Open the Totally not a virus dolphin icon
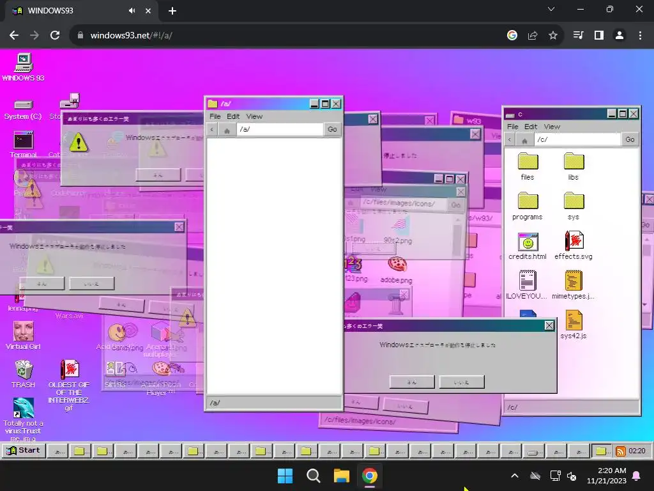 click(23, 419)
